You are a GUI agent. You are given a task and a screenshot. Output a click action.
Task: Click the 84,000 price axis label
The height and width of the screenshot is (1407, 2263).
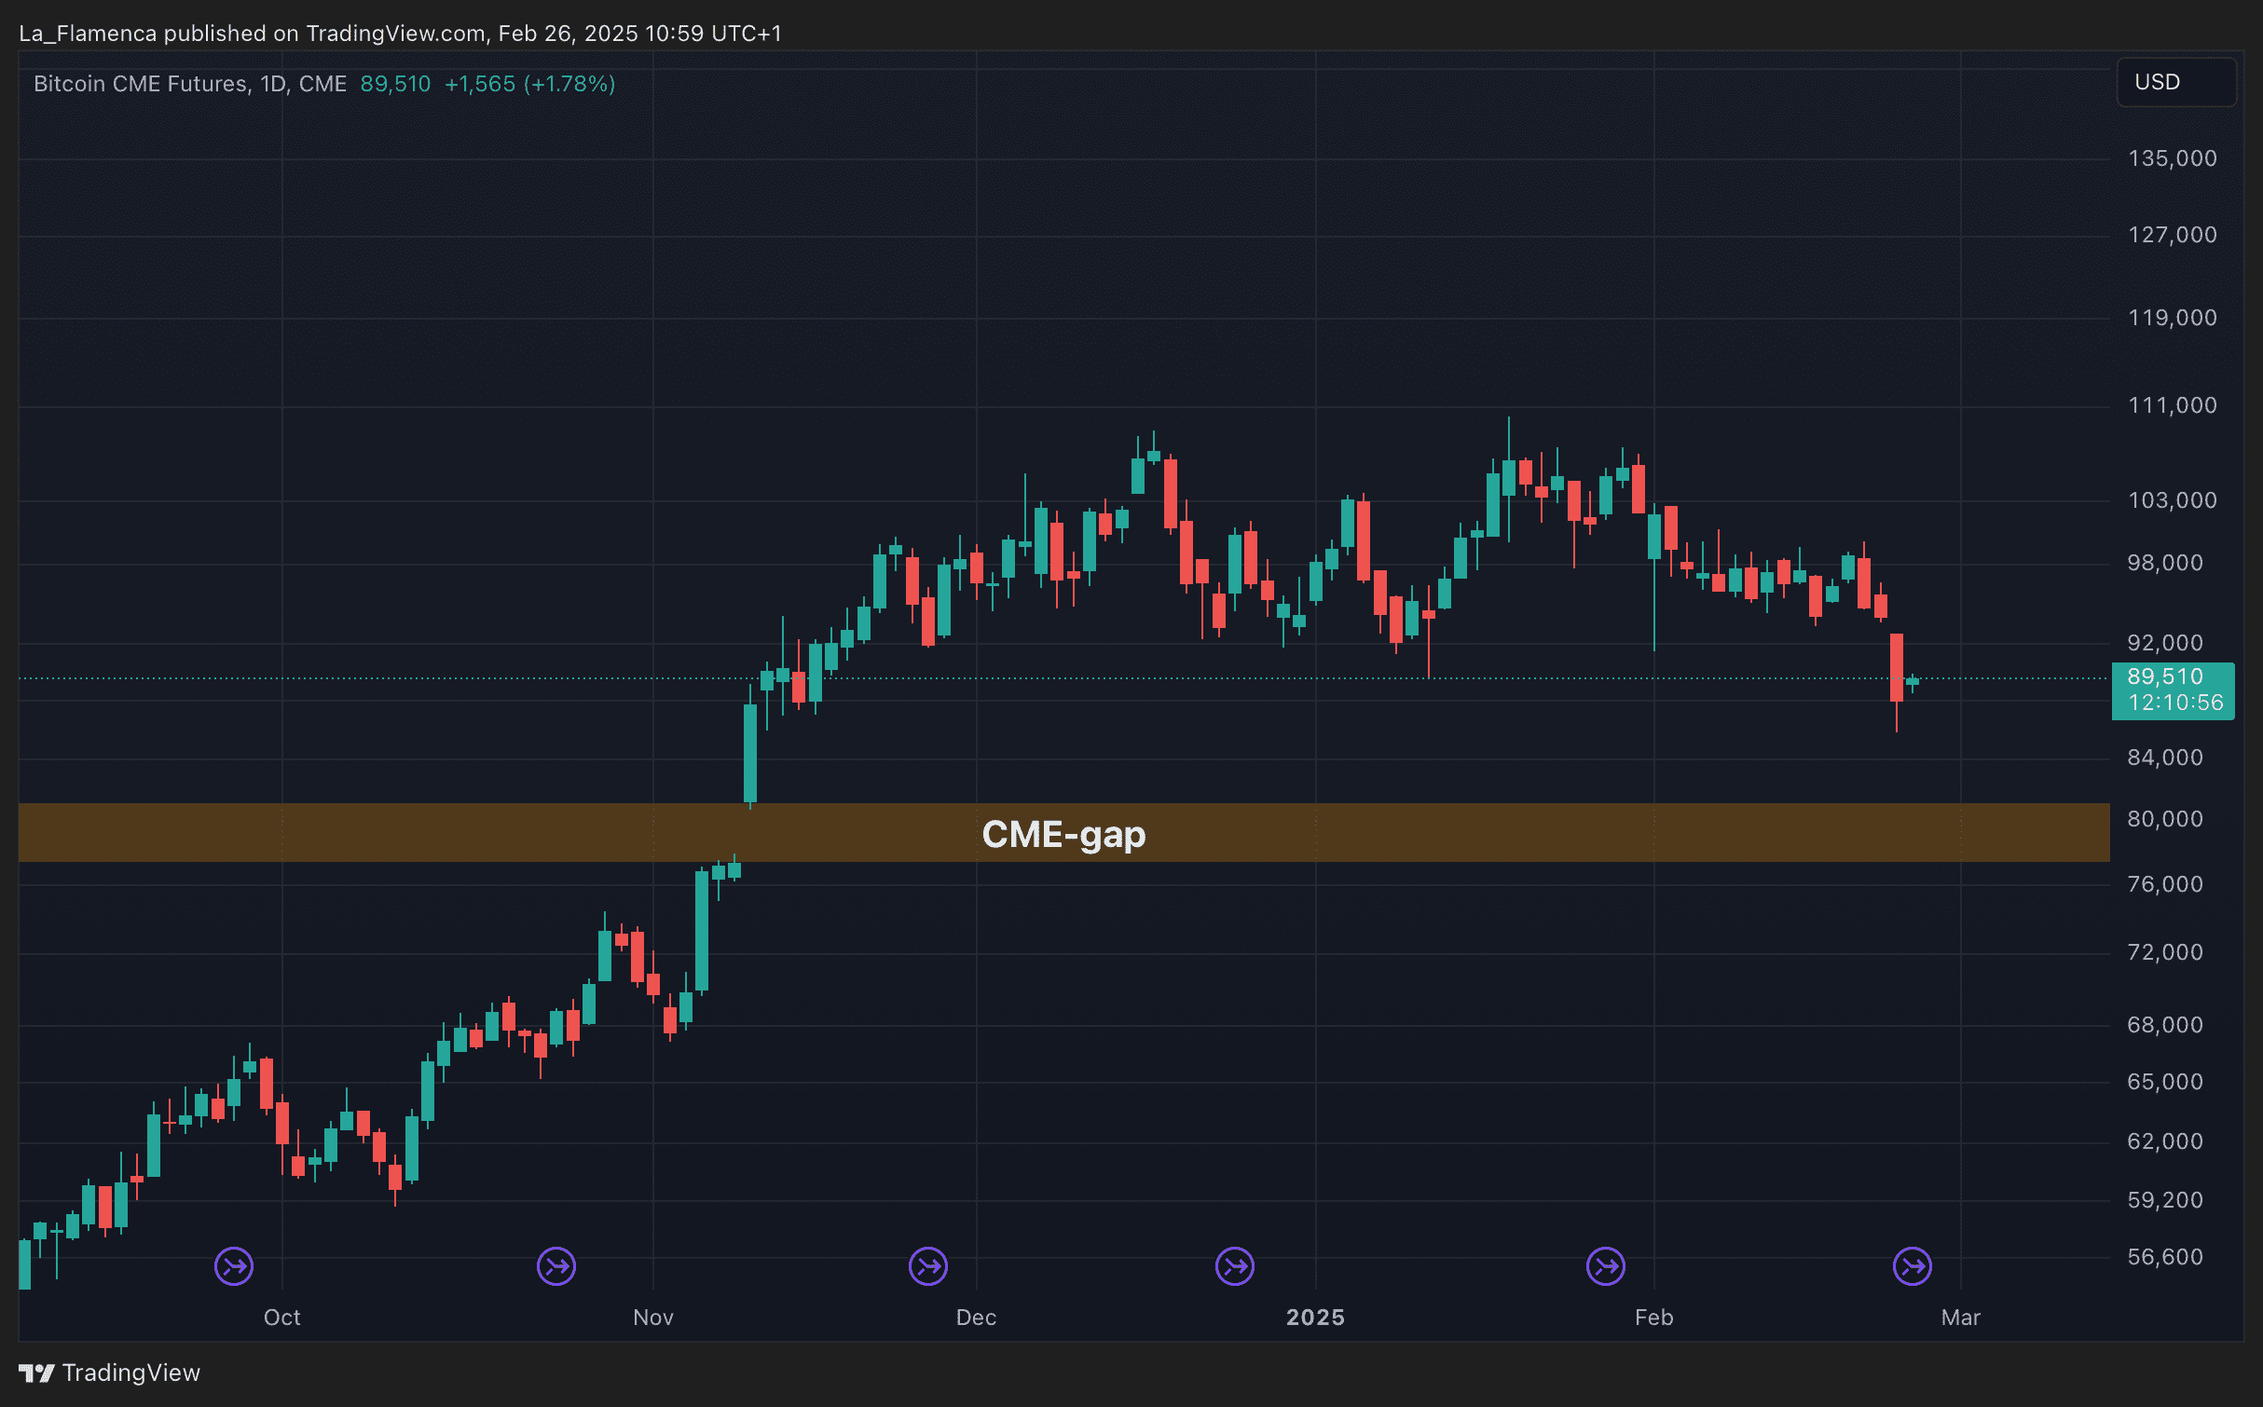[2165, 758]
